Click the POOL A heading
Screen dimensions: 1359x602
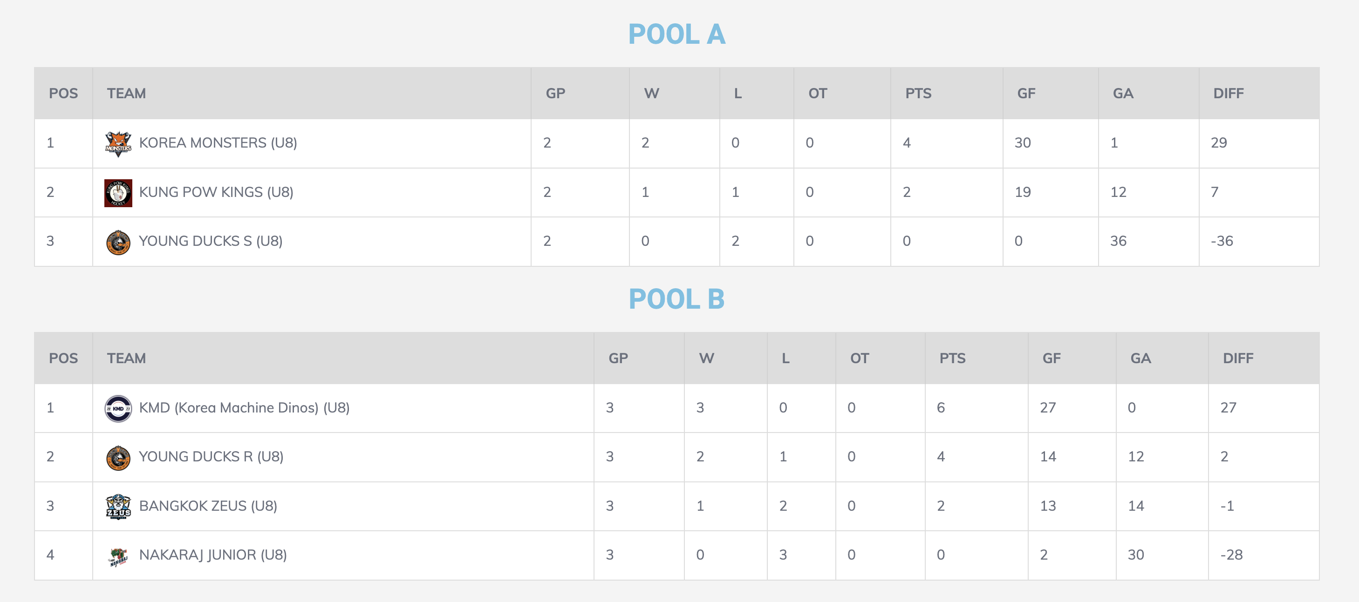tap(677, 34)
